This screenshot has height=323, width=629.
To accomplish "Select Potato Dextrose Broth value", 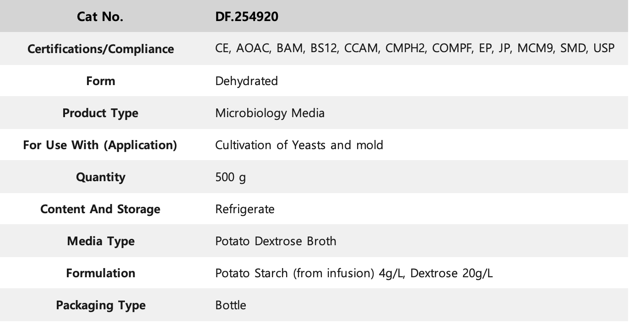I will [x=276, y=241].
